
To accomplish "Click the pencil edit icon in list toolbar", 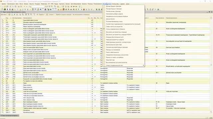I will coord(14,15).
